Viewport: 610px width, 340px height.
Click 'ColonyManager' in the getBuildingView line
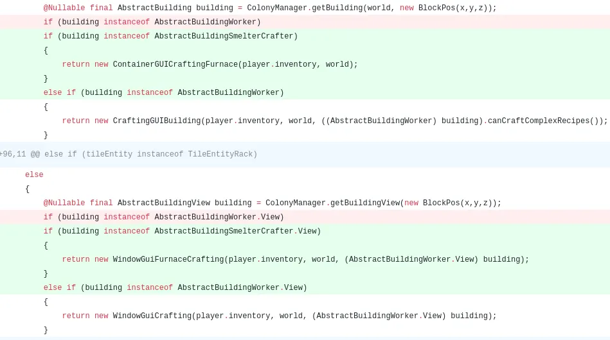click(x=295, y=203)
